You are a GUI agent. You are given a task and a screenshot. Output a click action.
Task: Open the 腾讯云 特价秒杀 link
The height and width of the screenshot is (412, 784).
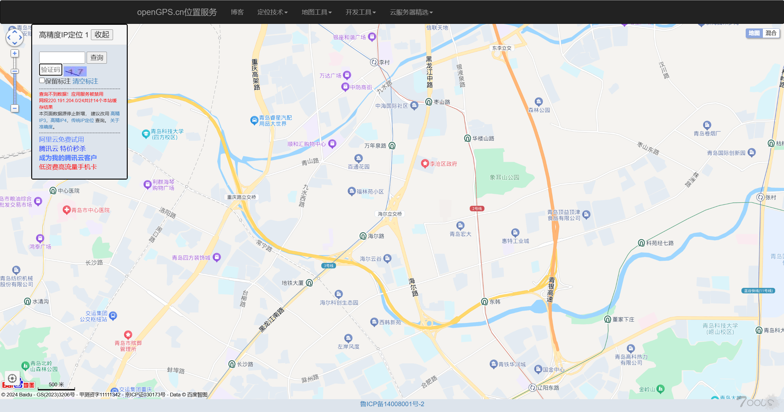pos(62,149)
